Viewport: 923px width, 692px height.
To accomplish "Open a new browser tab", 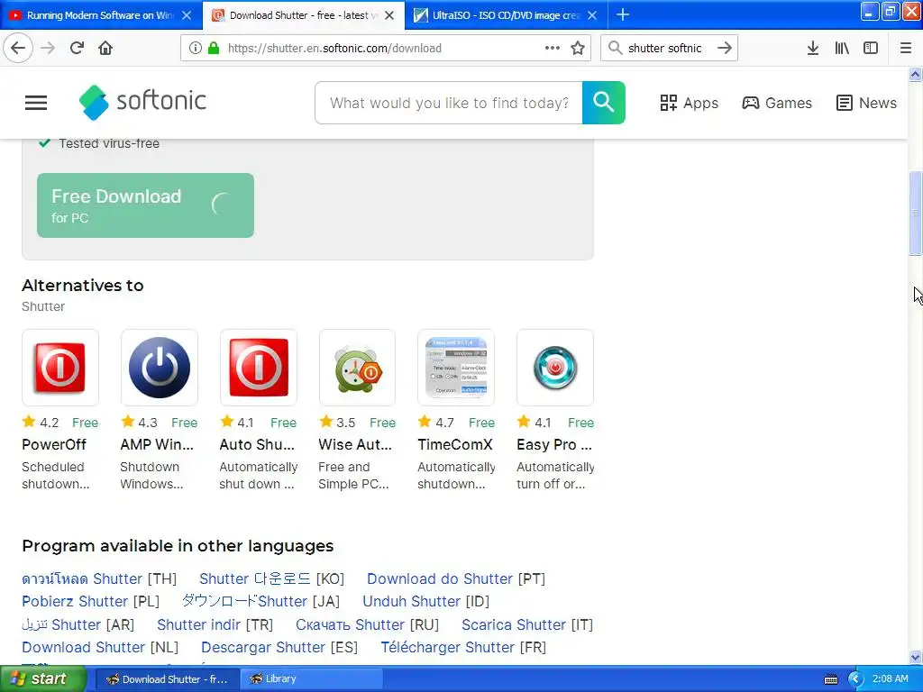I will (x=623, y=14).
